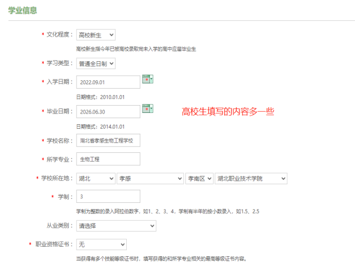Expand the 从业类别 dropdown
Image resolution: width=355 pixels, height=272 pixels.
(x=116, y=225)
